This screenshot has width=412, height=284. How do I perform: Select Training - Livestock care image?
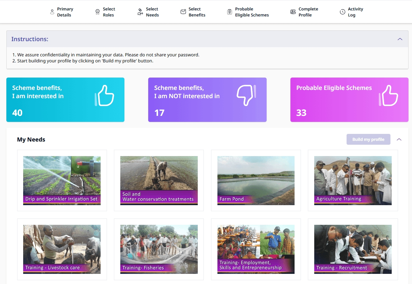point(62,249)
